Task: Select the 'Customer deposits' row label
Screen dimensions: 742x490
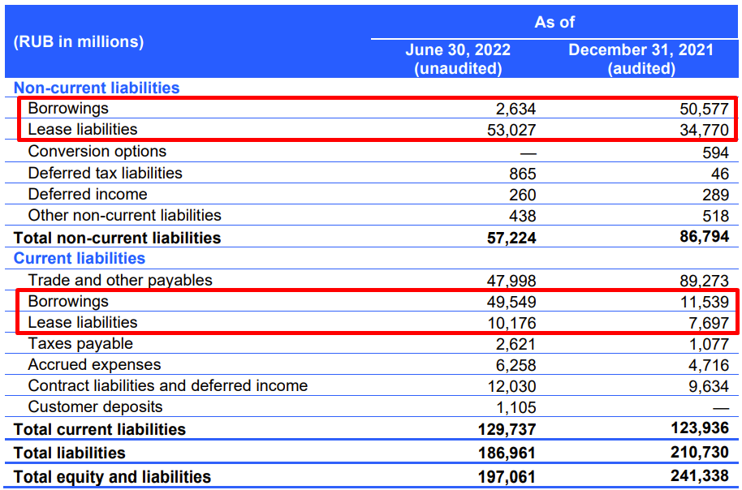Action: pos(95,407)
